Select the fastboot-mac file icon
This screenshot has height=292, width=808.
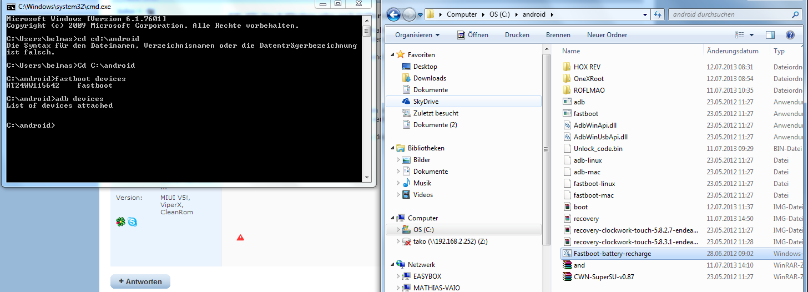coord(567,195)
